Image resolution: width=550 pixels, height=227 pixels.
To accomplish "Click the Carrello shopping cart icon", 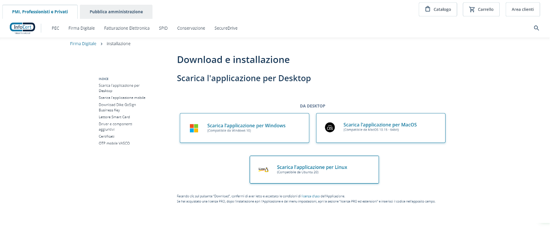I will (472, 9).
